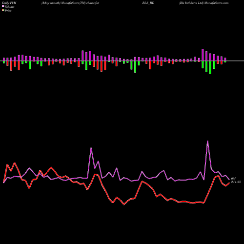Click the tallest magenta bar in the histogram
Screen dimensions: 244x244
[x=203, y=55]
